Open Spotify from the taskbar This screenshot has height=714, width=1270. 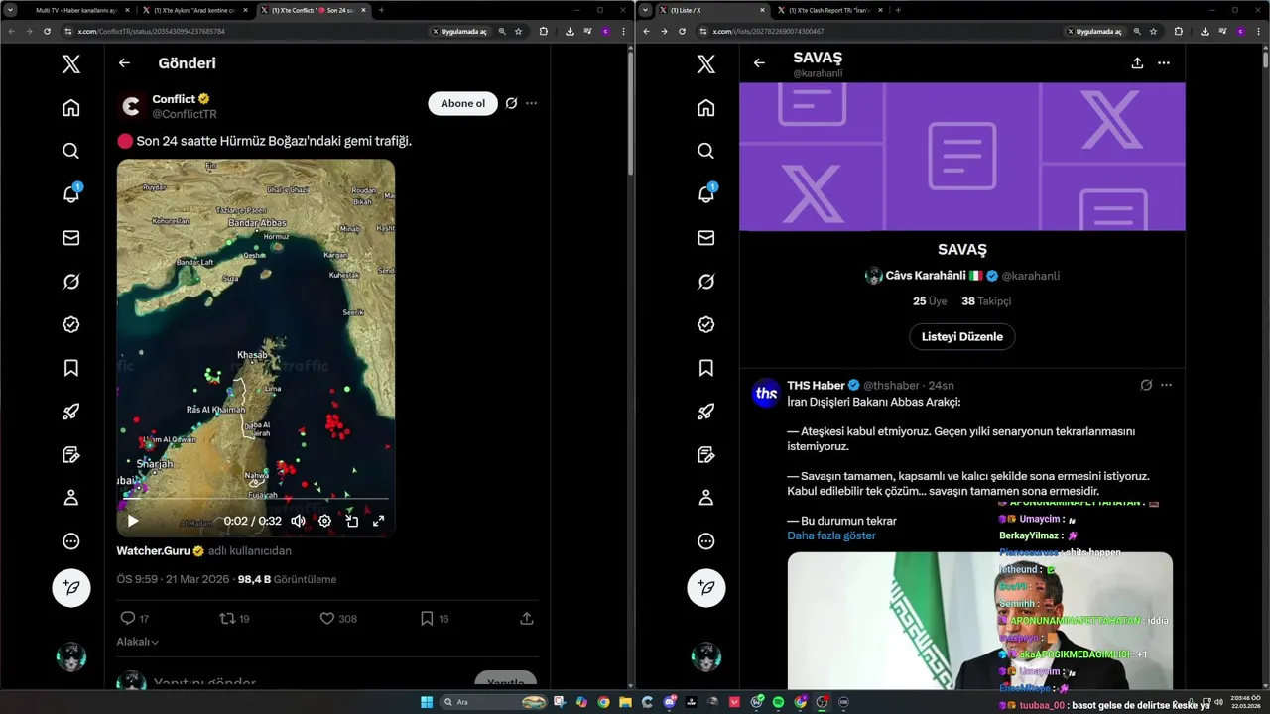(778, 702)
